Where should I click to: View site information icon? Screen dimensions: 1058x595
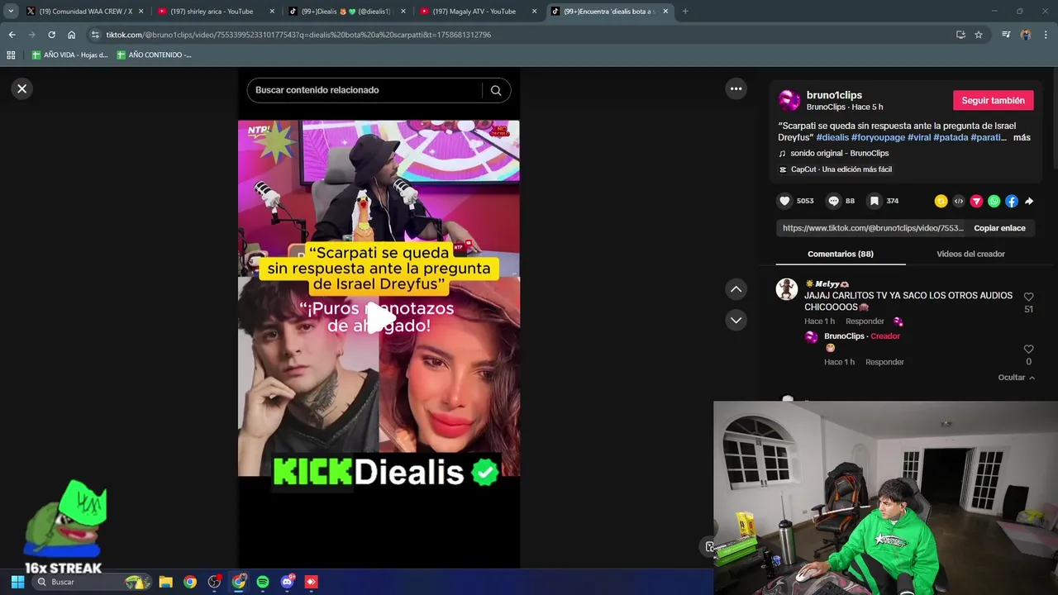[x=95, y=35]
